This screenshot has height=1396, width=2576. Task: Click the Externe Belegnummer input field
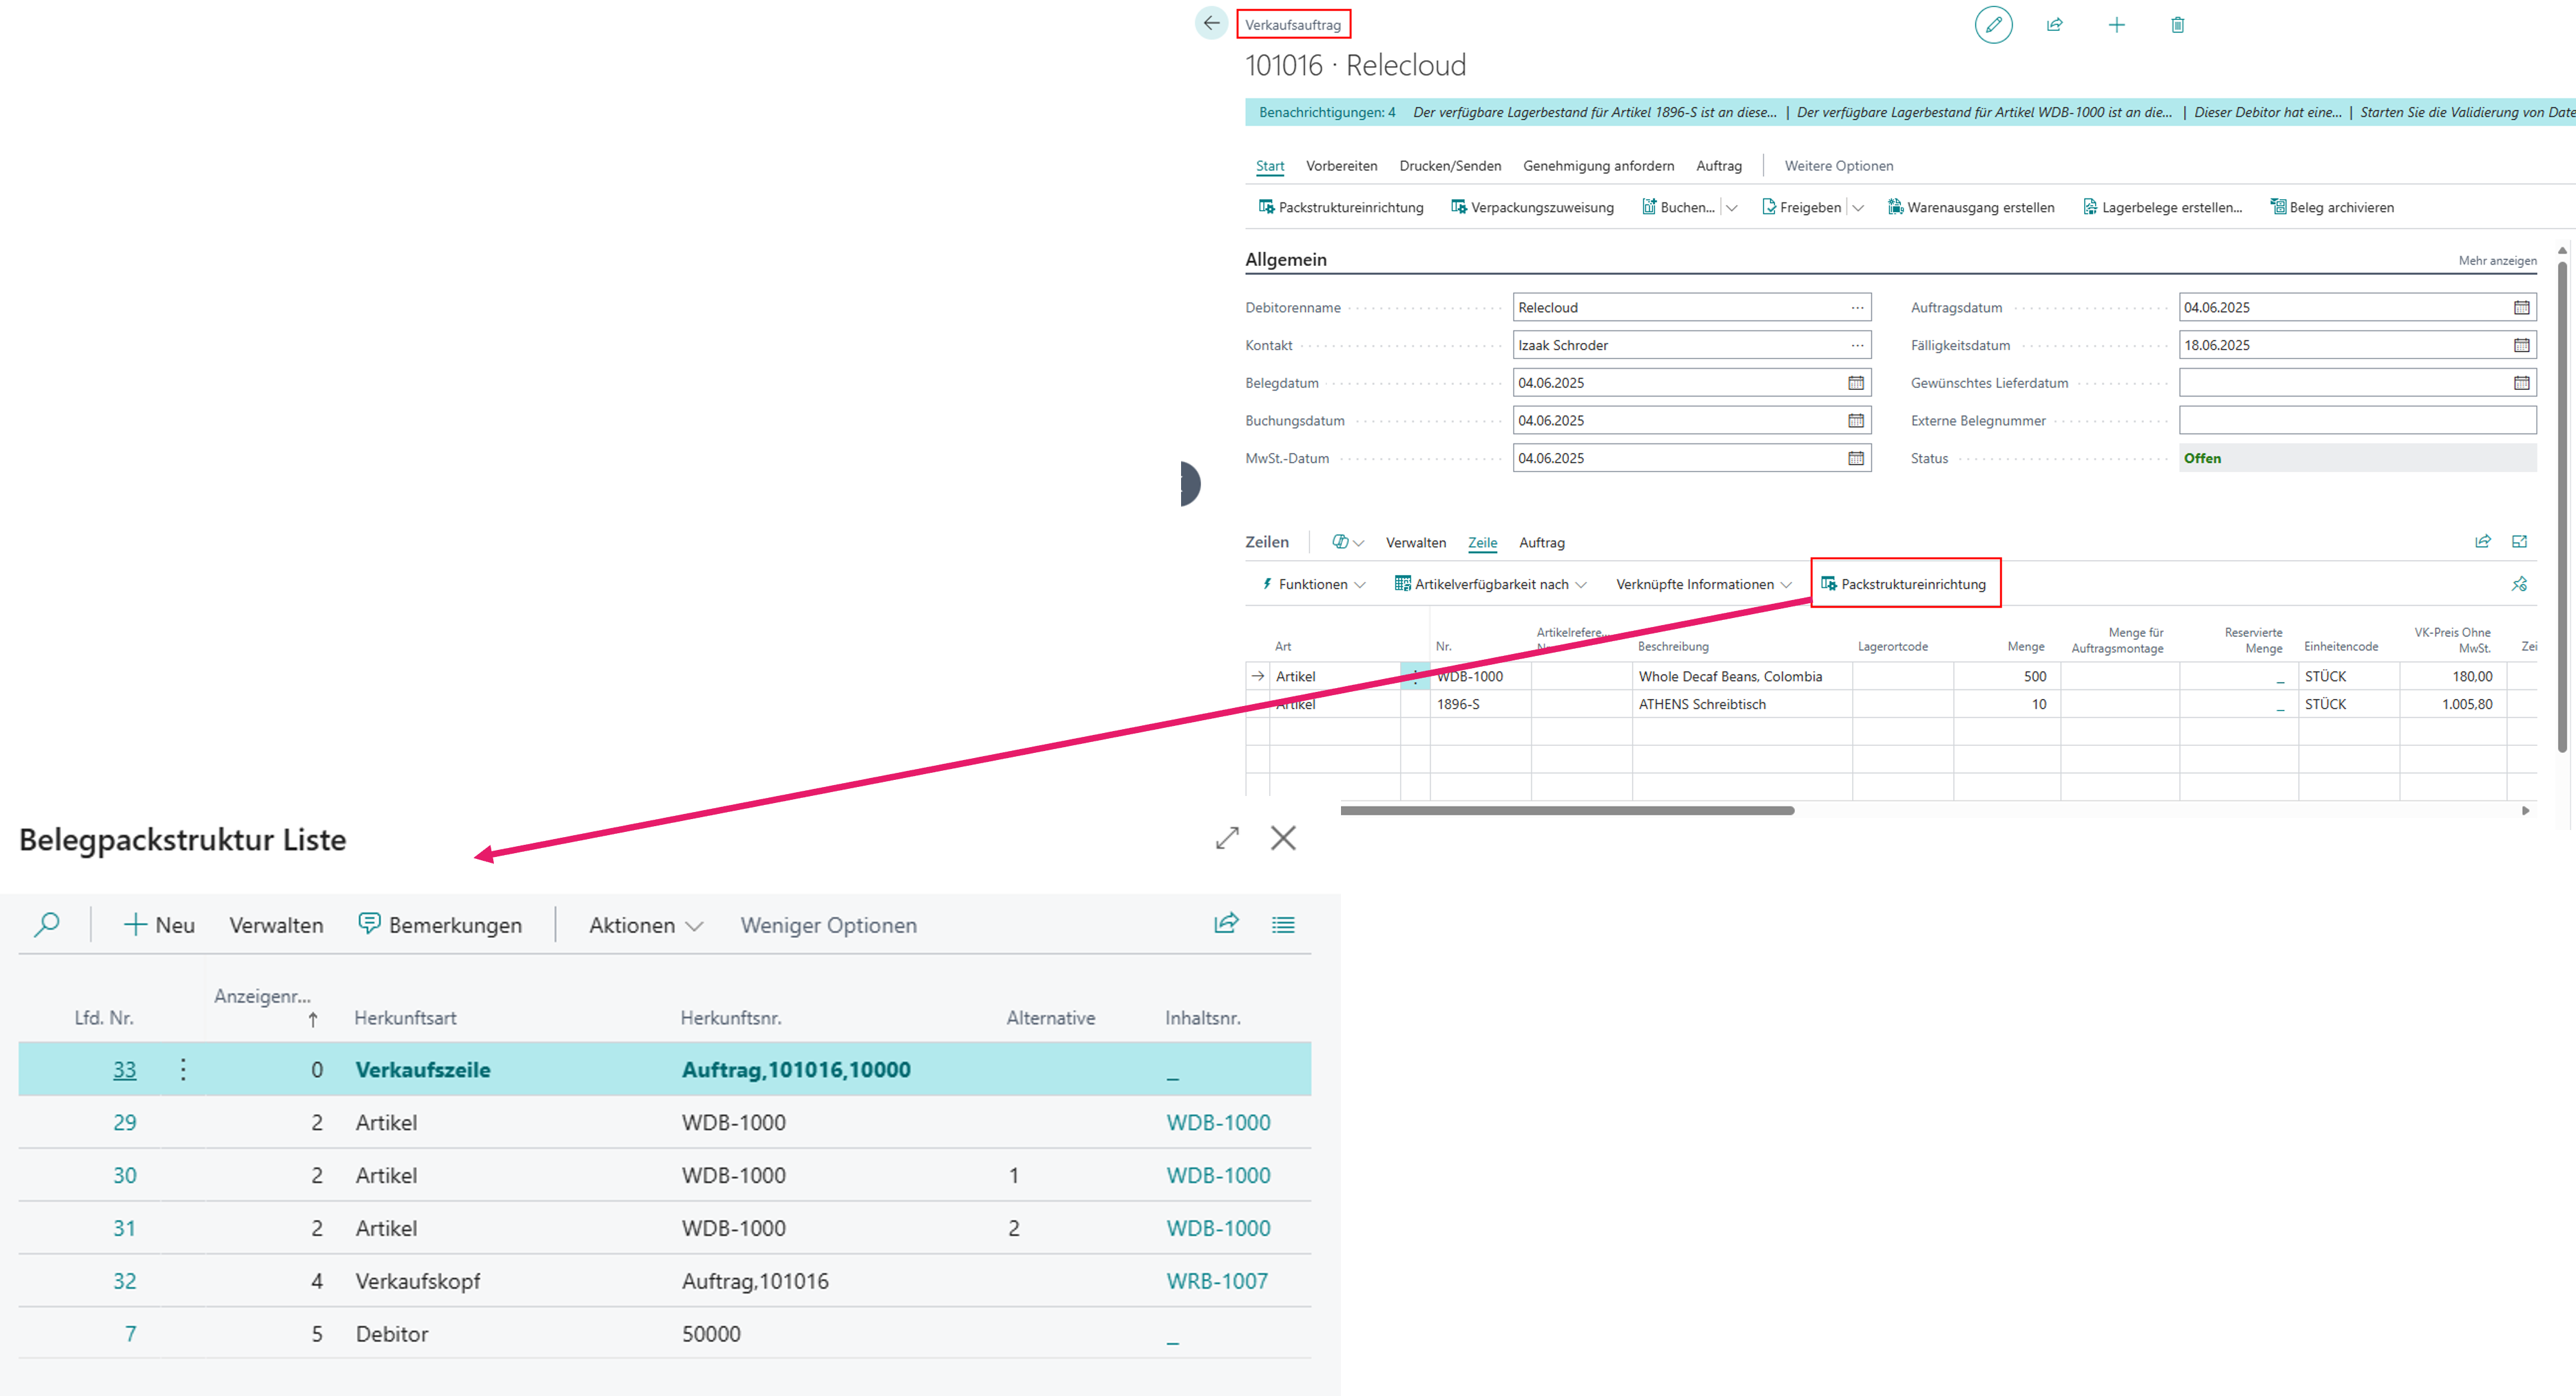click(x=2357, y=421)
